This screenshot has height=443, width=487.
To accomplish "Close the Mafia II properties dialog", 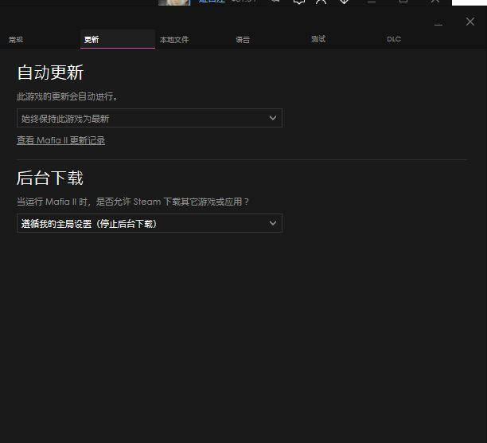I will click(470, 22).
